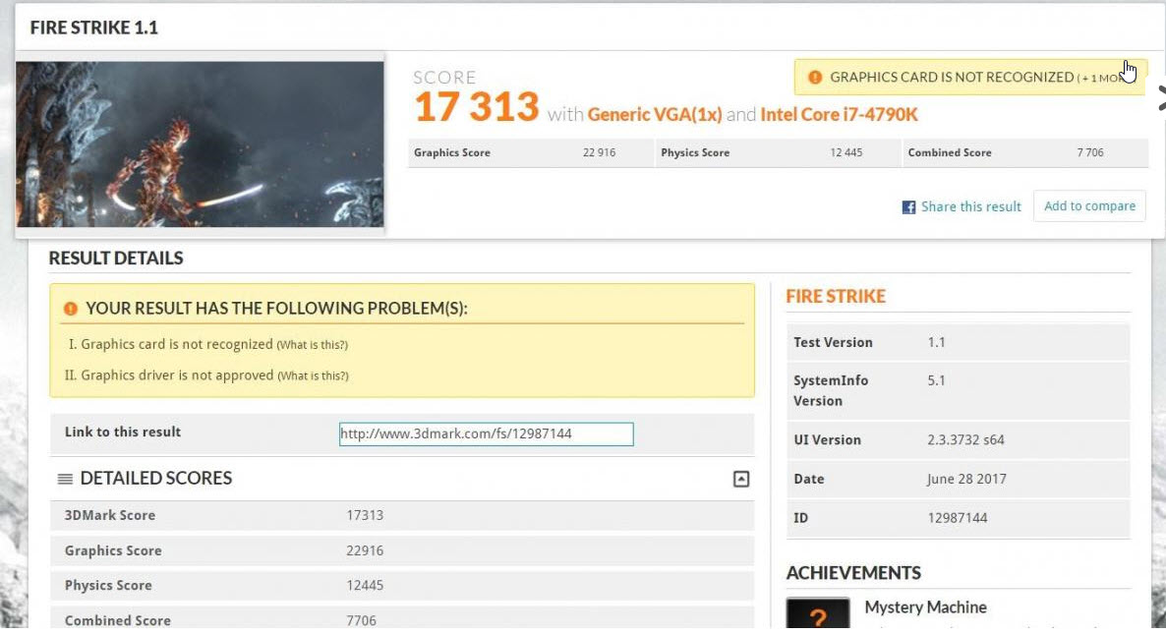Click the Add to compare button

tap(1089, 205)
